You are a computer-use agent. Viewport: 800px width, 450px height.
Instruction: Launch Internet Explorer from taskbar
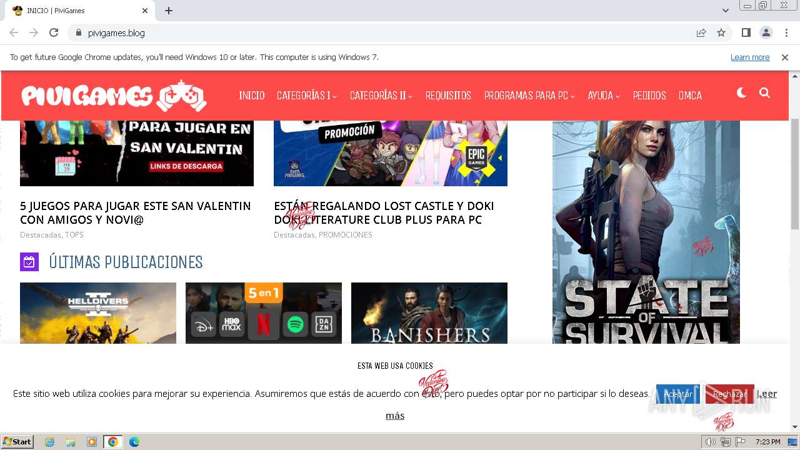click(x=49, y=442)
